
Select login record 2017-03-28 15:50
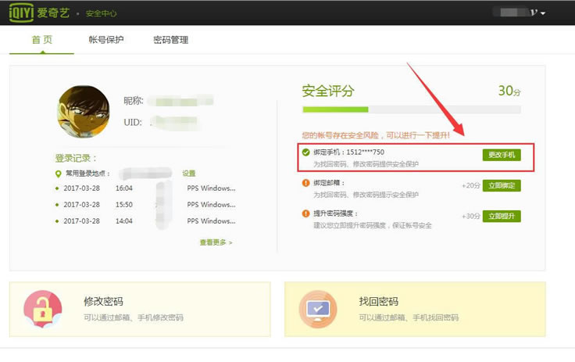145,205
